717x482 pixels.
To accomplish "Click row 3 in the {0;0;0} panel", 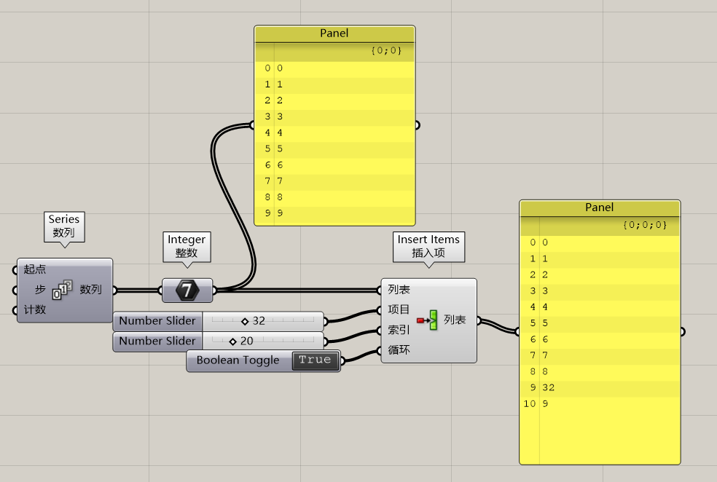I will tap(600, 291).
